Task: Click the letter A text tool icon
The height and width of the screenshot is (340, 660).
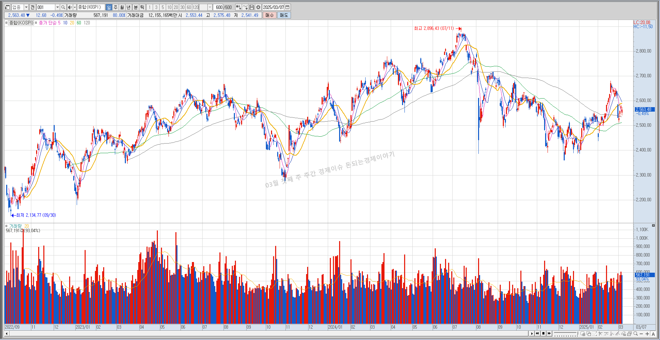Action: click(x=653, y=334)
